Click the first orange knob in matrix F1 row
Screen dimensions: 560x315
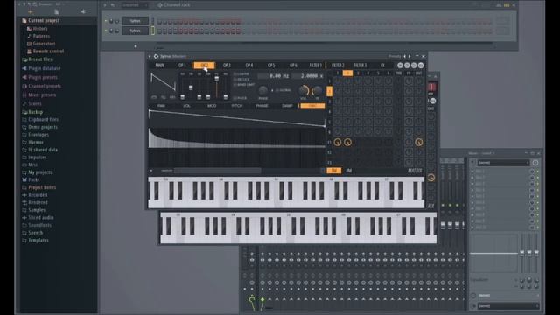click(338, 142)
